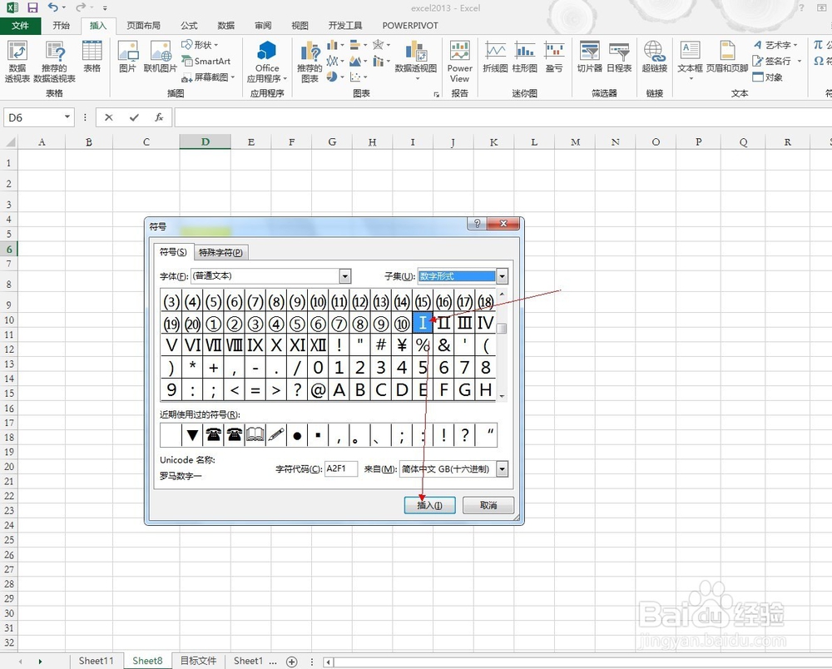Open the pie chart dropdown

(x=335, y=77)
